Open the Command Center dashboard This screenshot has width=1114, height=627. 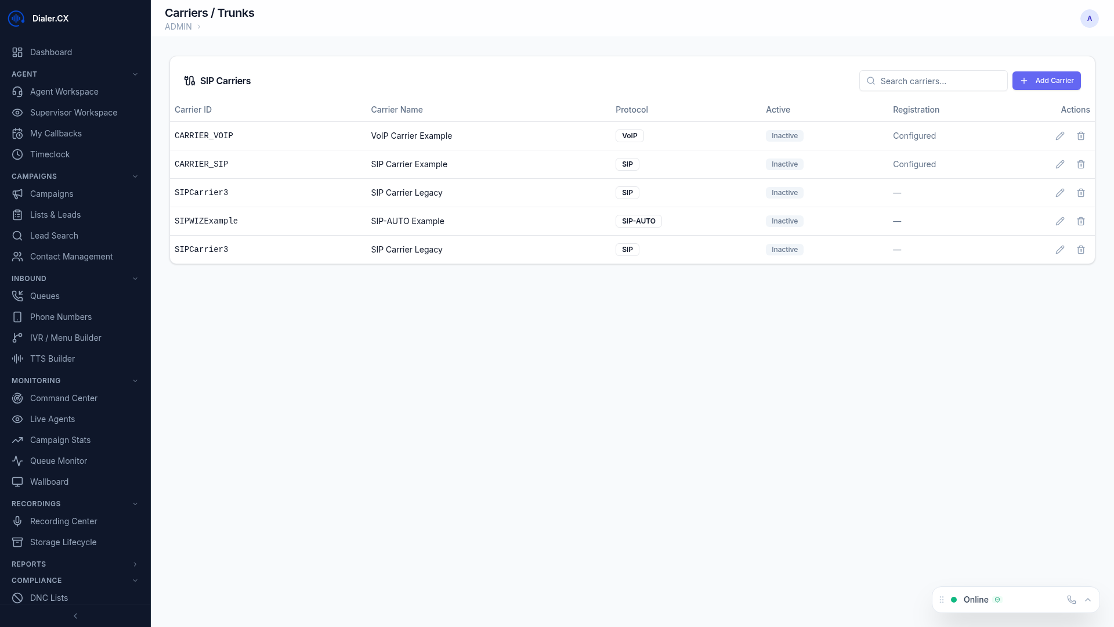tap(64, 398)
